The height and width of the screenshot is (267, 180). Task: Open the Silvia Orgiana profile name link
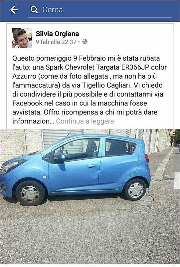tap(57, 34)
